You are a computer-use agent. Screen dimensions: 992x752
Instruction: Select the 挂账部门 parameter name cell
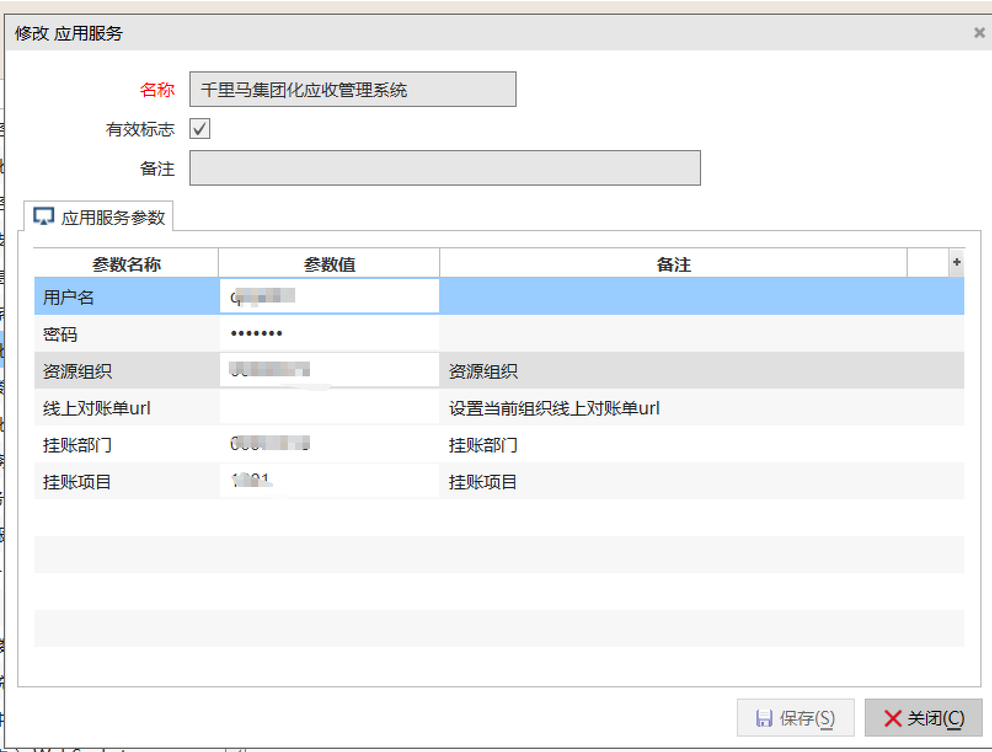coord(127,445)
